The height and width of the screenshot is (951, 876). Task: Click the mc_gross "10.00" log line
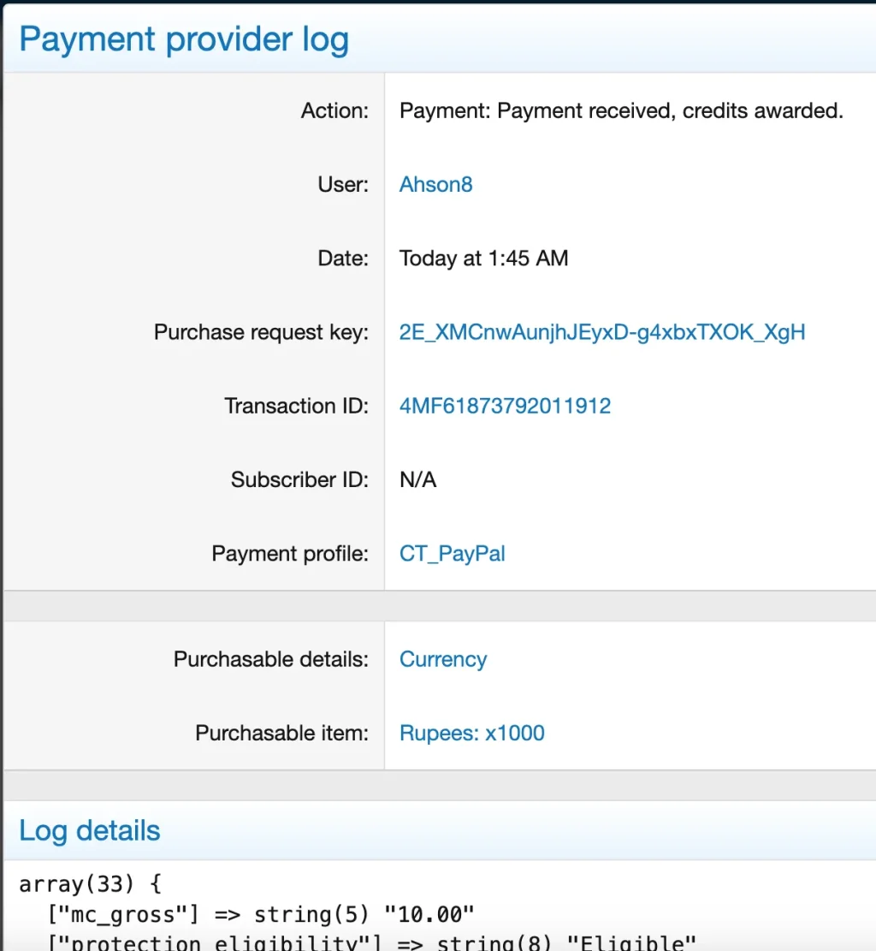click(x=261, y=914)
